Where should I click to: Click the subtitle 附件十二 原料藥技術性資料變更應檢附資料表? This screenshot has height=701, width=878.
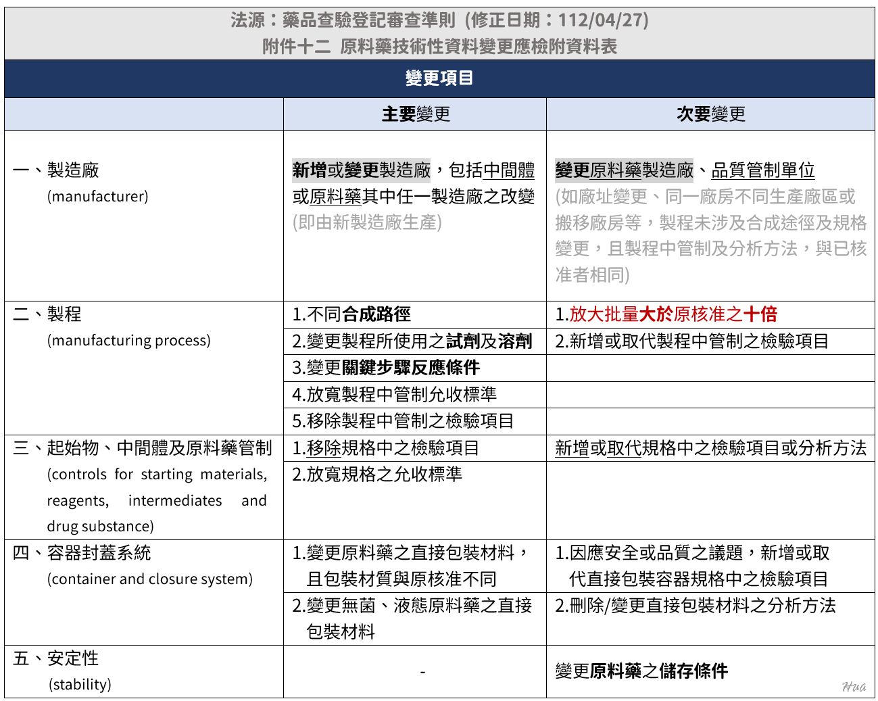coord(439,47)
